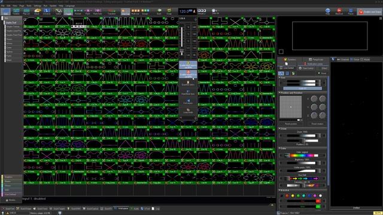Click the Help icon in top right toolbar

[x=328, y=11]
